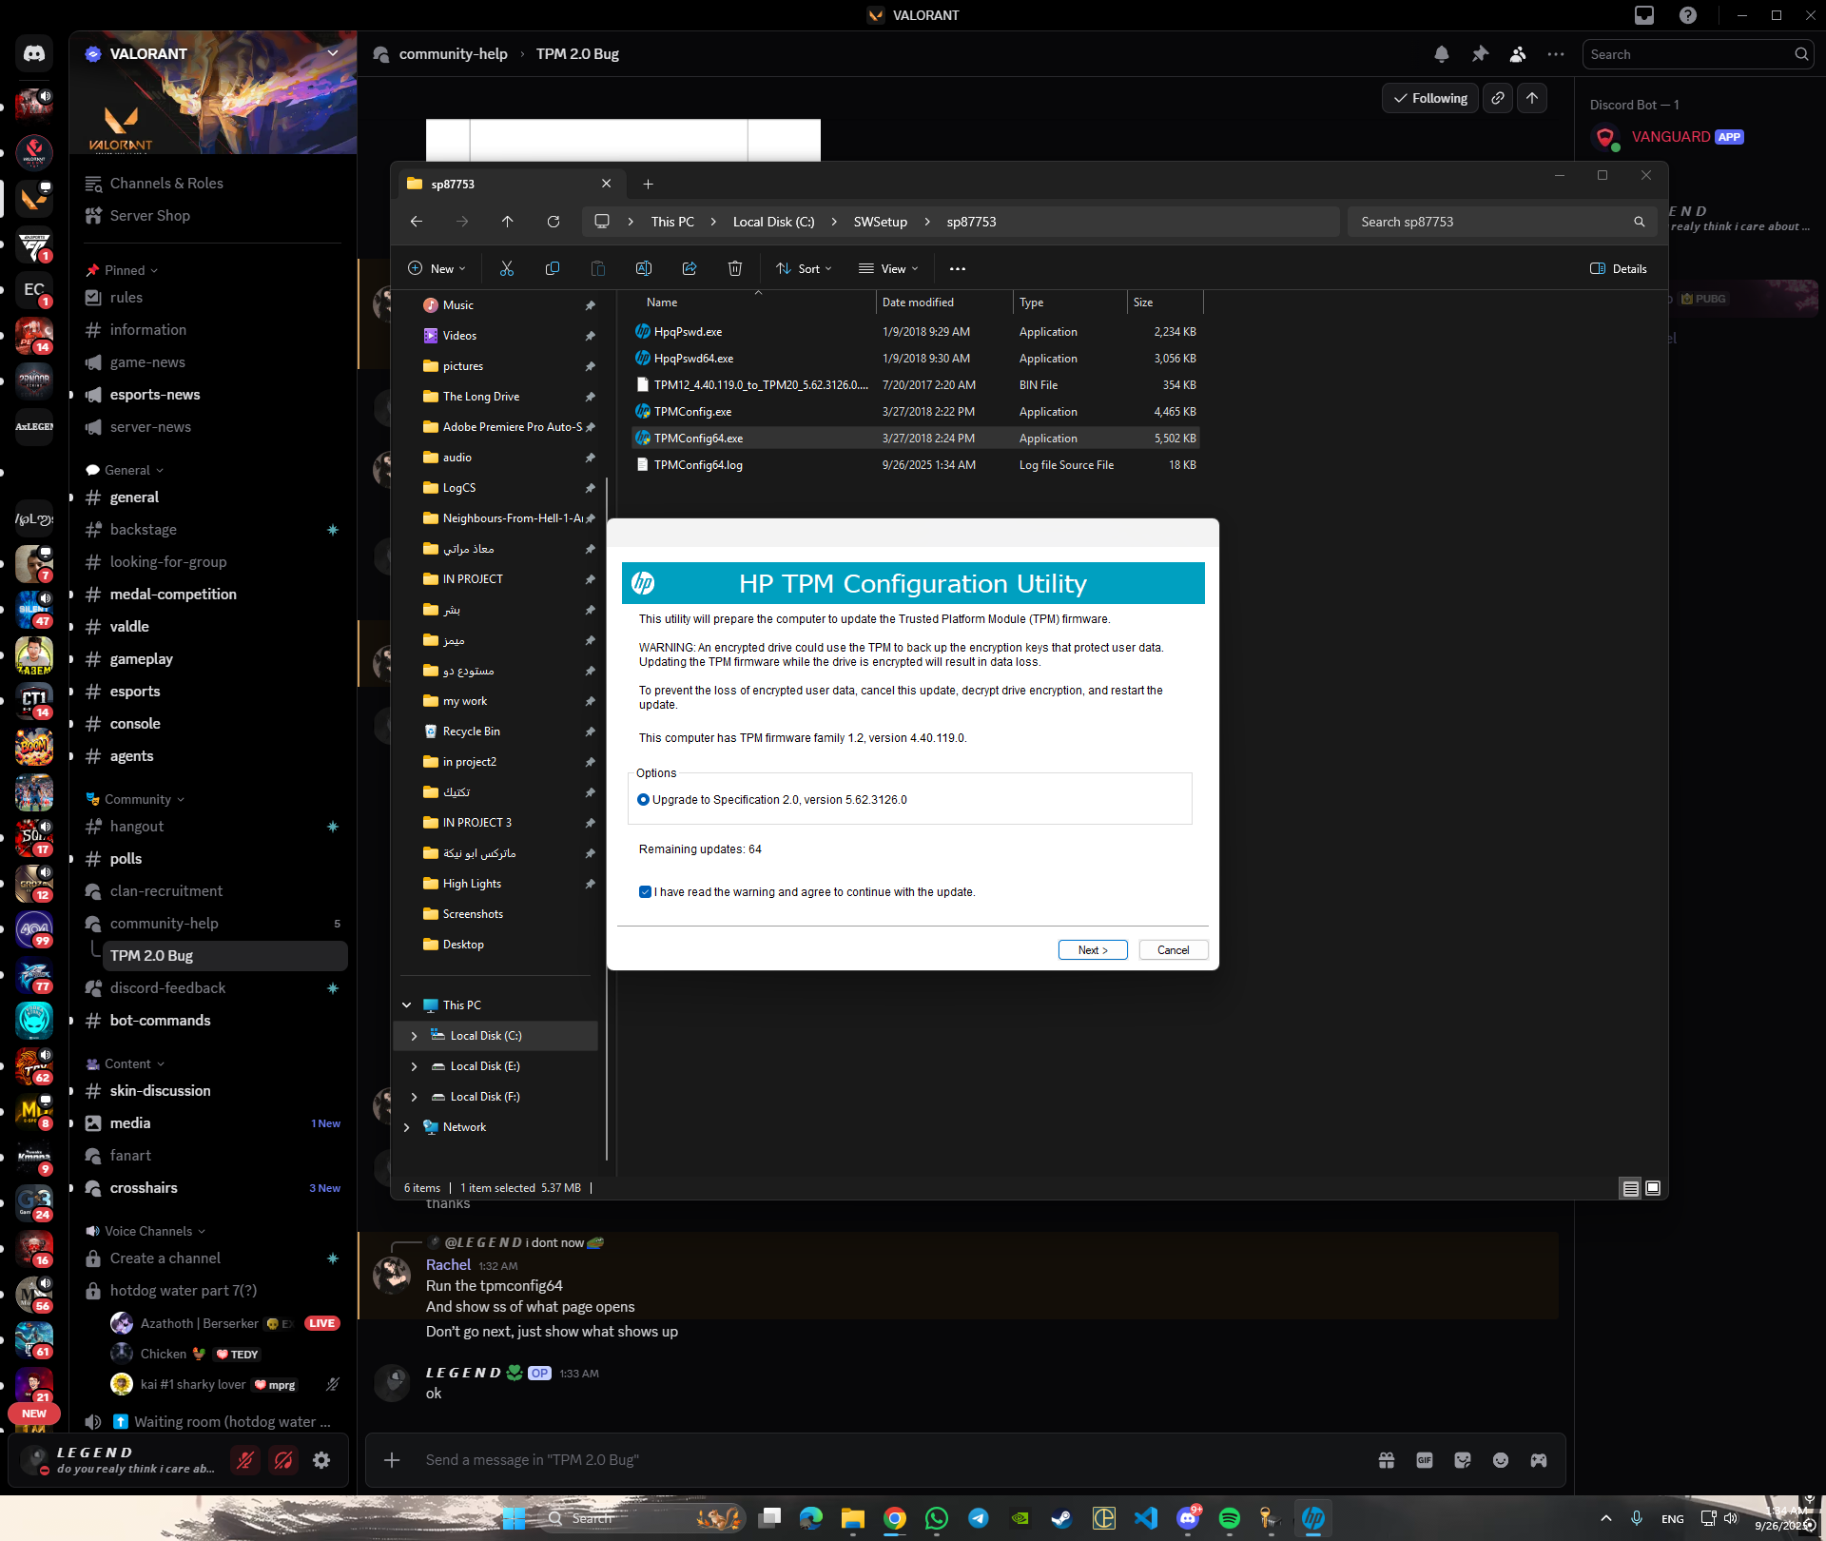Toggle microphone mute in Discord user panel
1826x1541 pixels.
(x=245, y=1460)
